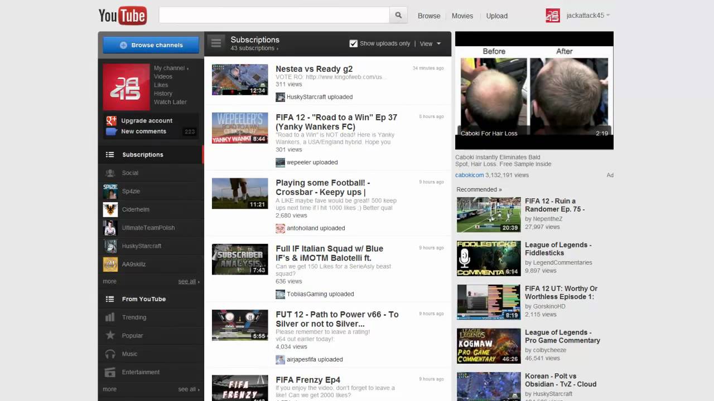The height and width of the screenshot is (401, 714).
Task: Open Ciderhelm channel icon
Action: pyautogui.click(x=110, y=209)
